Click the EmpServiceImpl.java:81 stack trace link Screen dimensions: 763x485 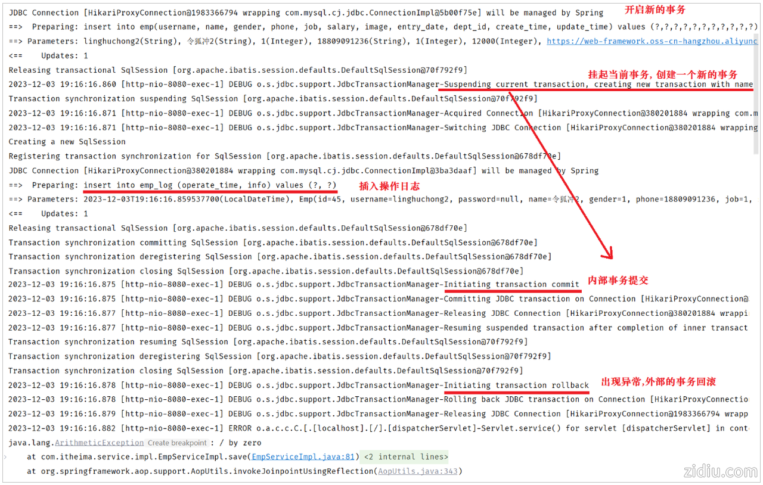pos(303,457)
